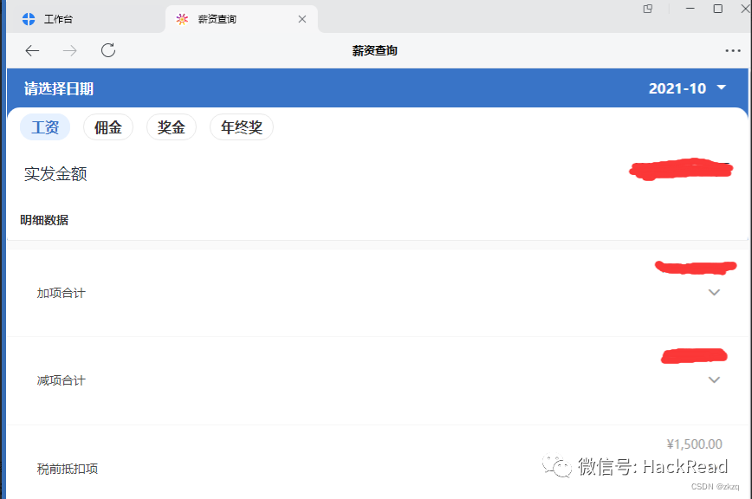This screenshot has height=499, width=752.
Task: Maximize the window
Action: click(x=718, y=9)
